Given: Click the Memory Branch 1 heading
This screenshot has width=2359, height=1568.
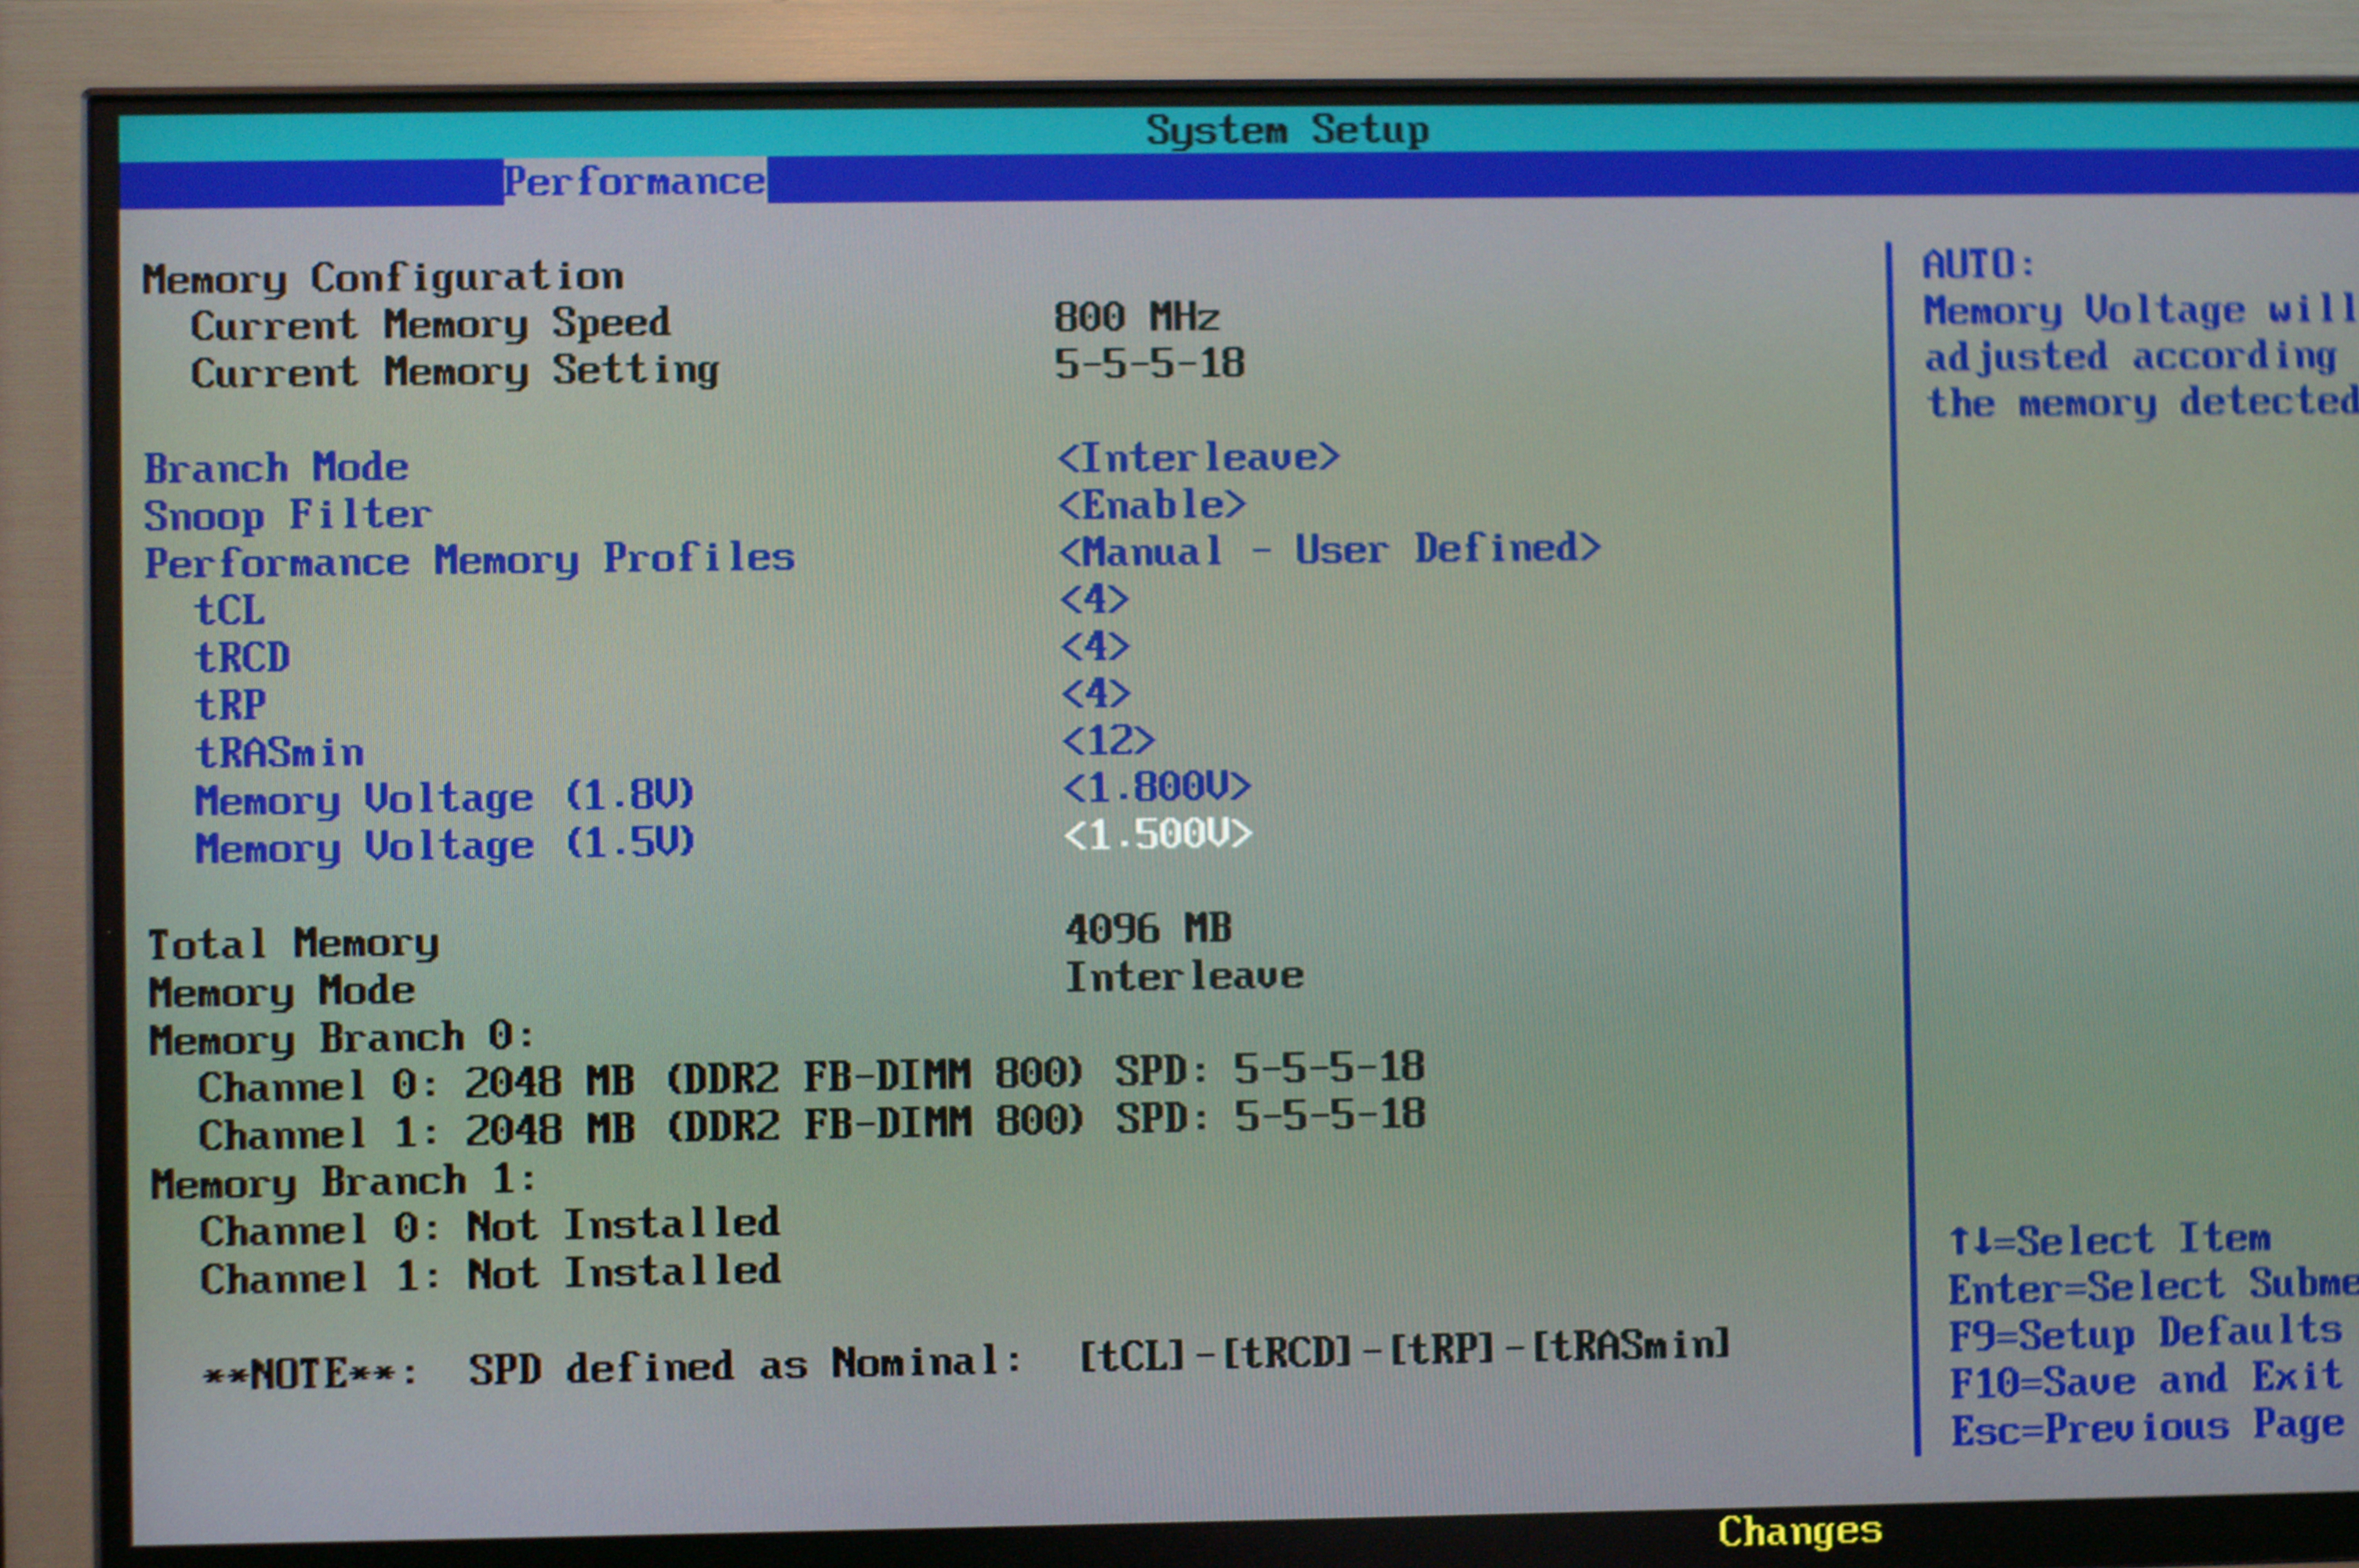Looking at the screenshot, I should click(x=344, y=1182).
